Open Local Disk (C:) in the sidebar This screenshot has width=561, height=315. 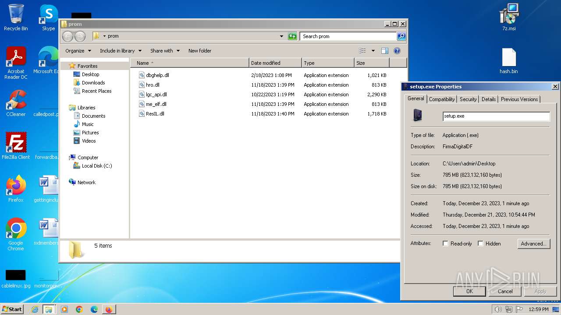pos(97,166)
